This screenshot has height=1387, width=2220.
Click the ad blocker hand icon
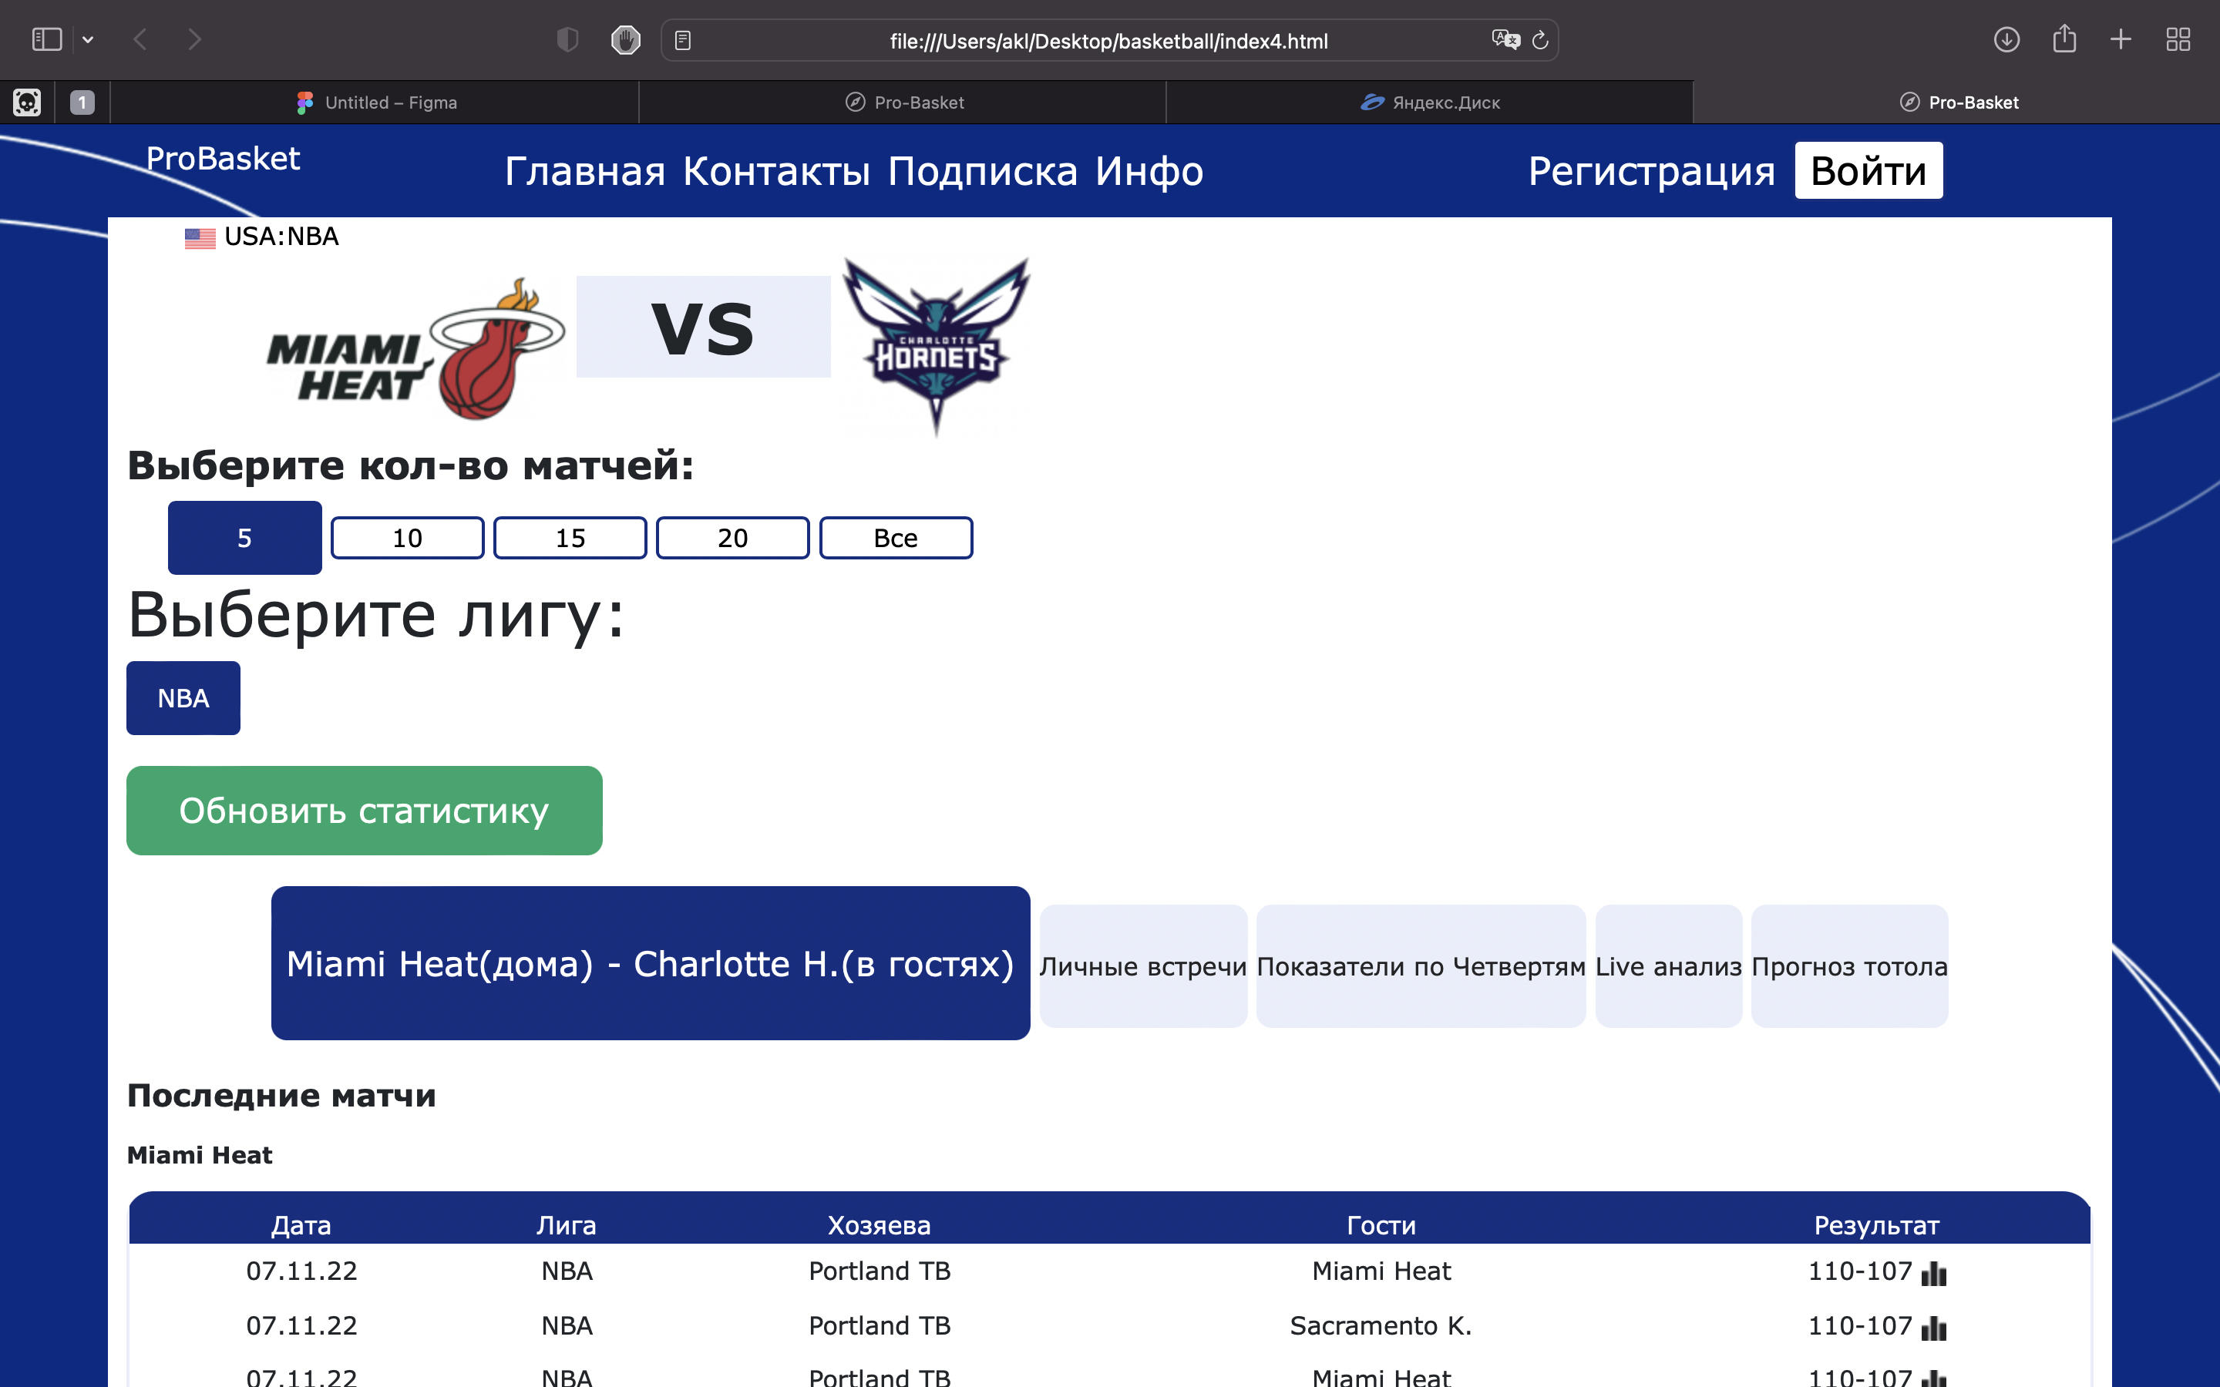click(x=626, y=39)
